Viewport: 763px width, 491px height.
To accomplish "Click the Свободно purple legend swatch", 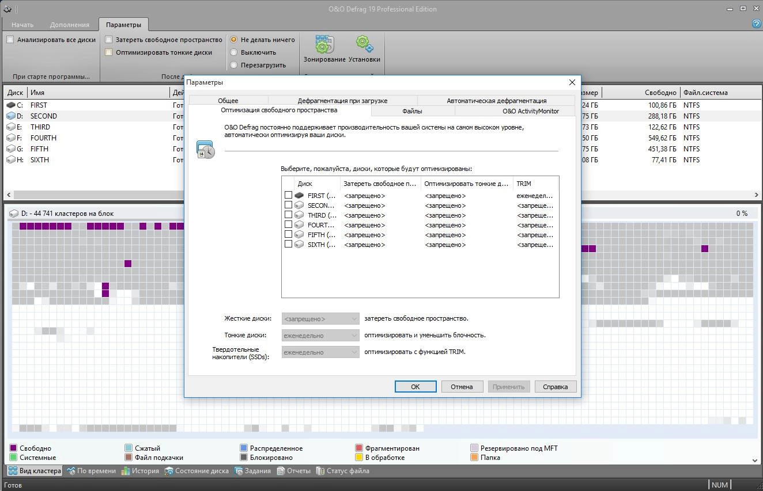I will (14, 448).
